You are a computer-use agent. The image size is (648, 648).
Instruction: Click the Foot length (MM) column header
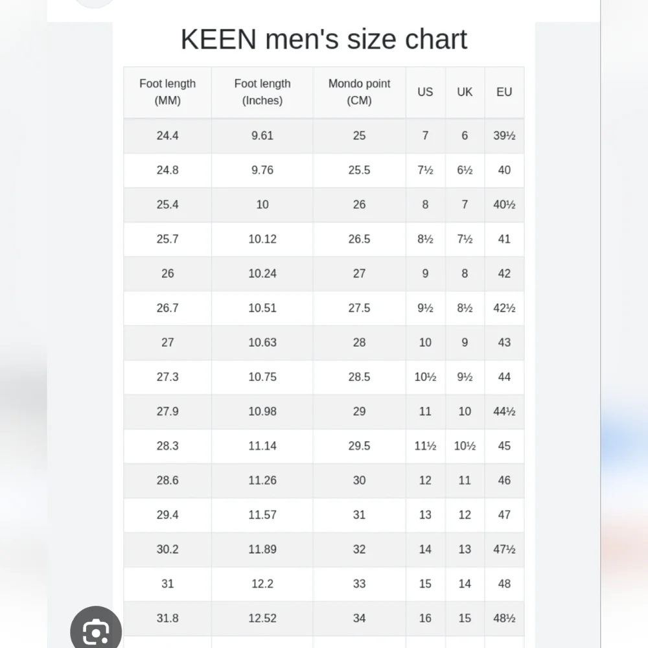pos(167,92)
